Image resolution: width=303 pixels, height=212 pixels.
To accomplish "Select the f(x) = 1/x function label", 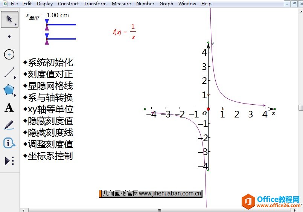I will pyautogui.click(x=124, y=32).
